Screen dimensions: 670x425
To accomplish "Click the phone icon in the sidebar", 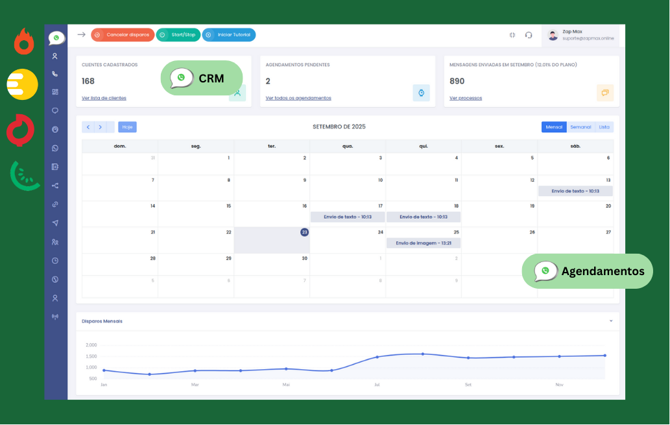I will coord(55,74).
